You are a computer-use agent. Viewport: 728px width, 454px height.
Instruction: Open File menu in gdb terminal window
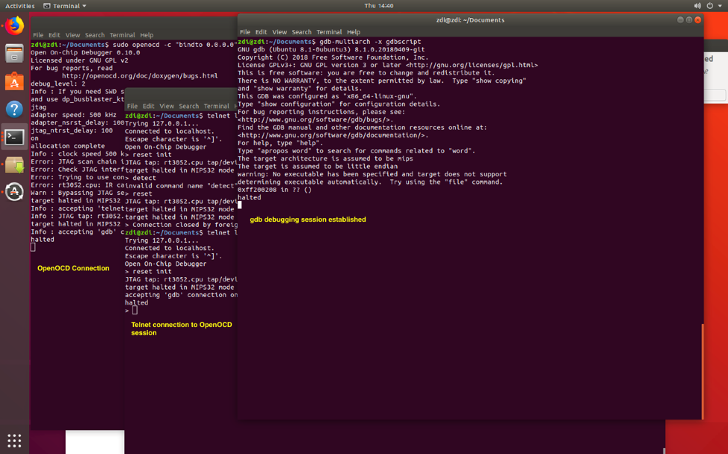[x=245, y=32]
